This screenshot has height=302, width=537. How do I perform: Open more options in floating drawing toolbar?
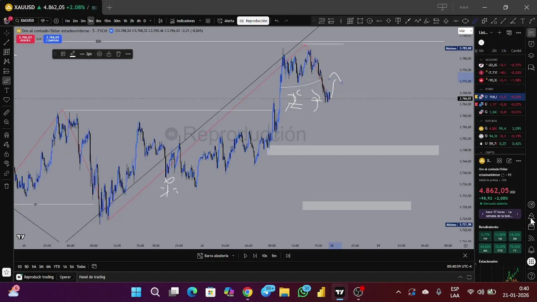pos(128,54)
